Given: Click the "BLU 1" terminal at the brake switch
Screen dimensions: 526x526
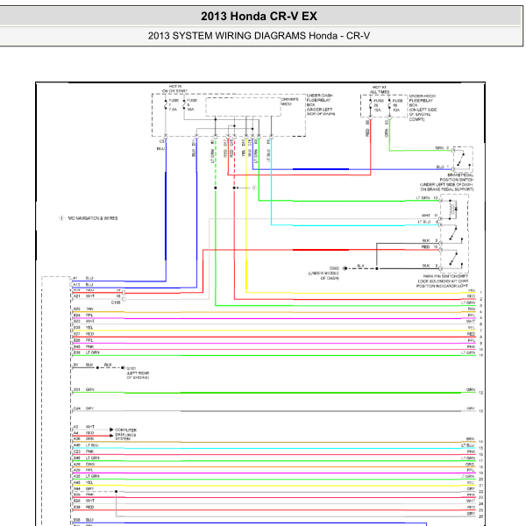Looking at the screenshot, I should coord(442,167).
